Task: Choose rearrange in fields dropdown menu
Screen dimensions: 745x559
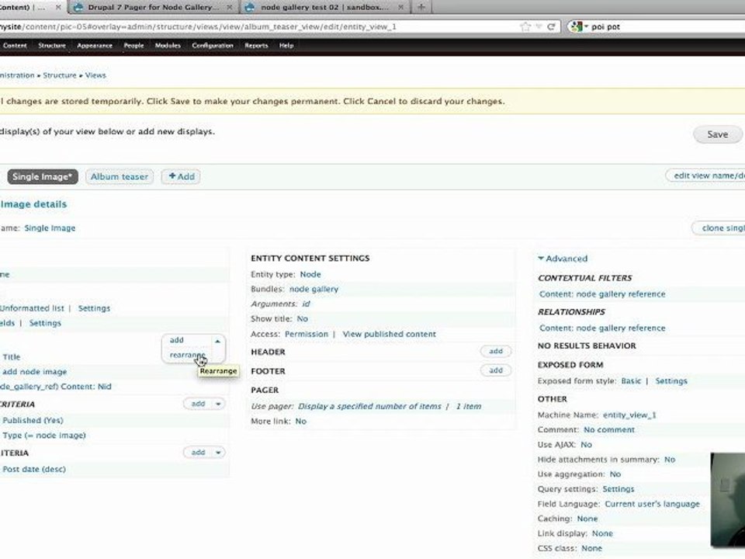Action: (187, 355)
